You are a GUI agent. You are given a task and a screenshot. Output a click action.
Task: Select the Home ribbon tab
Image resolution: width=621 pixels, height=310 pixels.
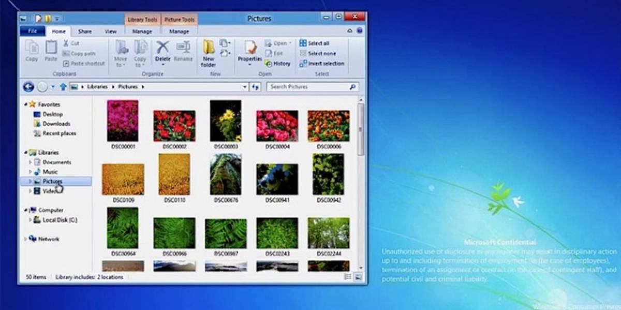[58, 31]
